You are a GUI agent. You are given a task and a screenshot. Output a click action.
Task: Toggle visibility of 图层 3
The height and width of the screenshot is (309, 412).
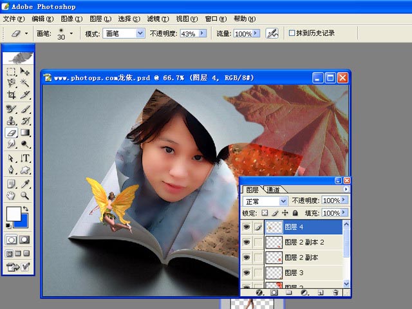pos(247,272)
